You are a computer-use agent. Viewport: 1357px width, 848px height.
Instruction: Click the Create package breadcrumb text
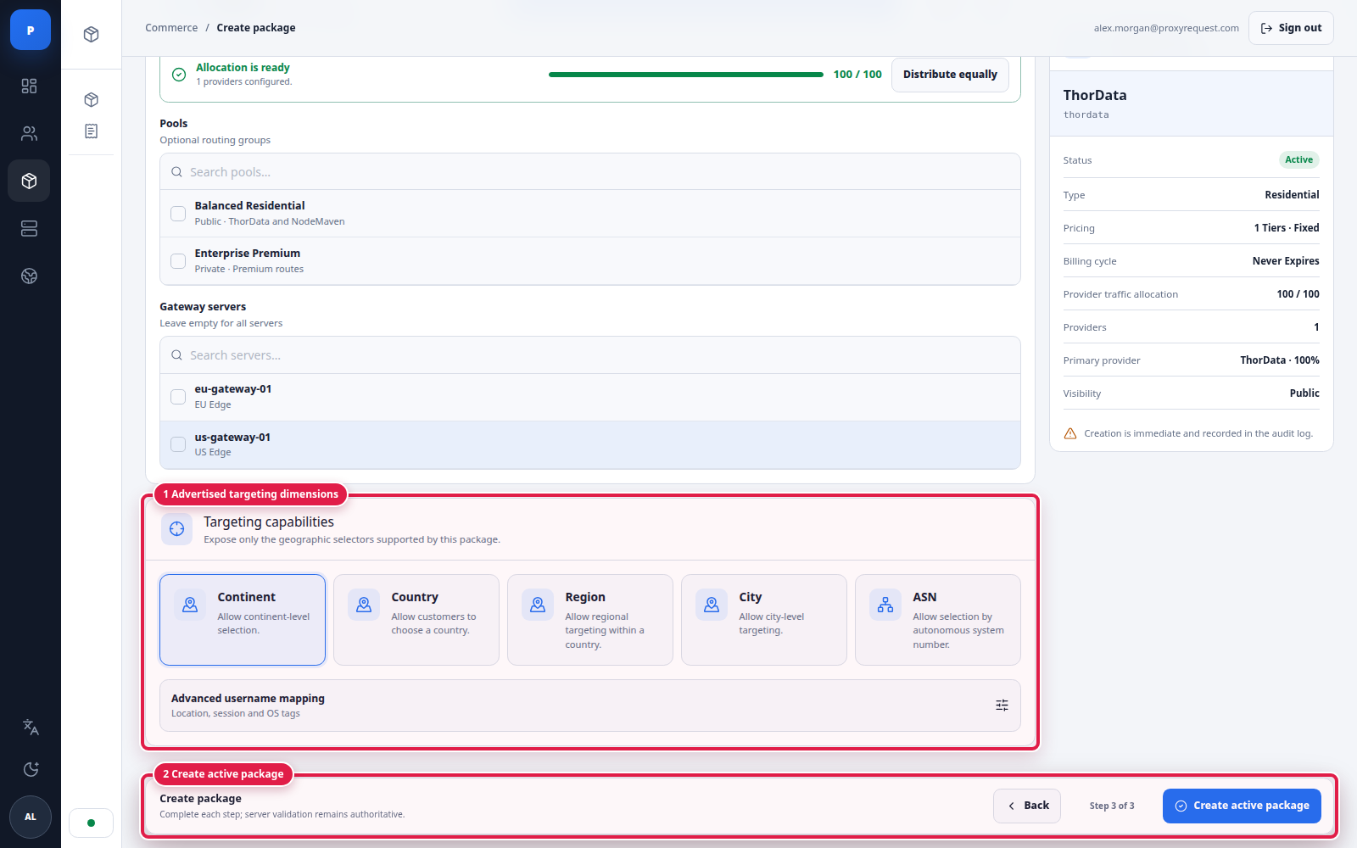tap(256, 28)
